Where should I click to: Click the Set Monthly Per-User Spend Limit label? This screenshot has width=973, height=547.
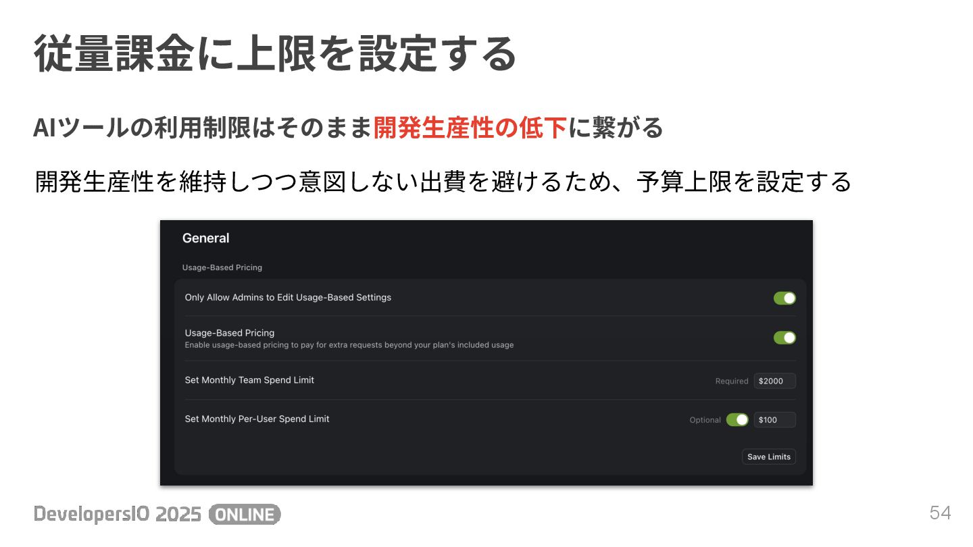pos(257,419)
